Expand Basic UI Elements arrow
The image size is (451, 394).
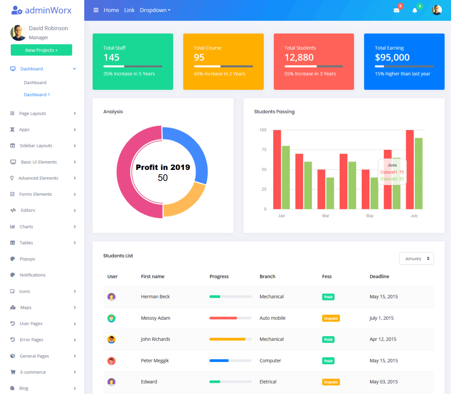coord(75,162)
